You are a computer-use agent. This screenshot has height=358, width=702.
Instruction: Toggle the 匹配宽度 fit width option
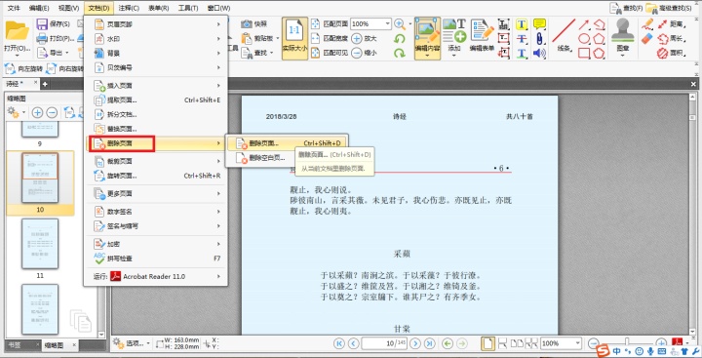coord(330,39)
